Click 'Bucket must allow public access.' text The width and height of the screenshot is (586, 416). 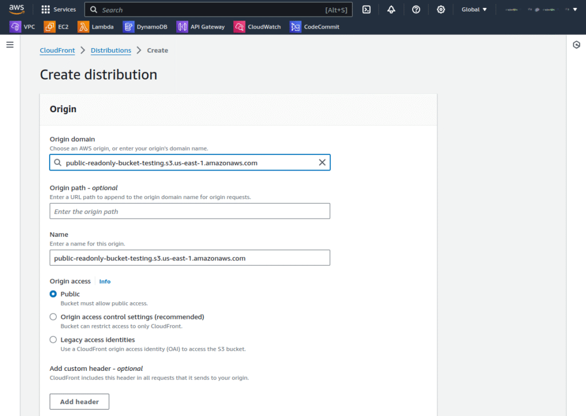(x=104, y=303)
